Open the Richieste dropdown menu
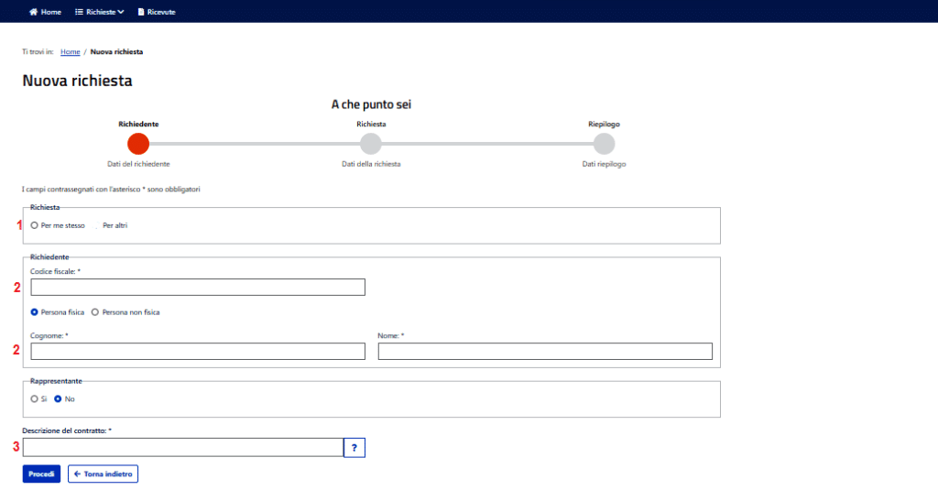Image resolution: width=938 pixels, height=501 pixels. (99, 12)
